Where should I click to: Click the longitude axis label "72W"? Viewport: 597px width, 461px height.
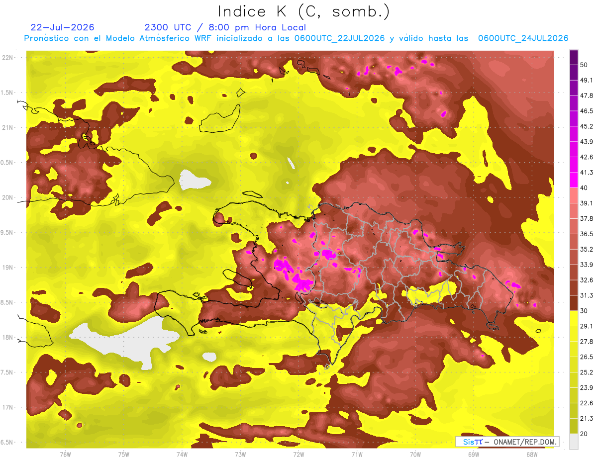coord(298,454)
